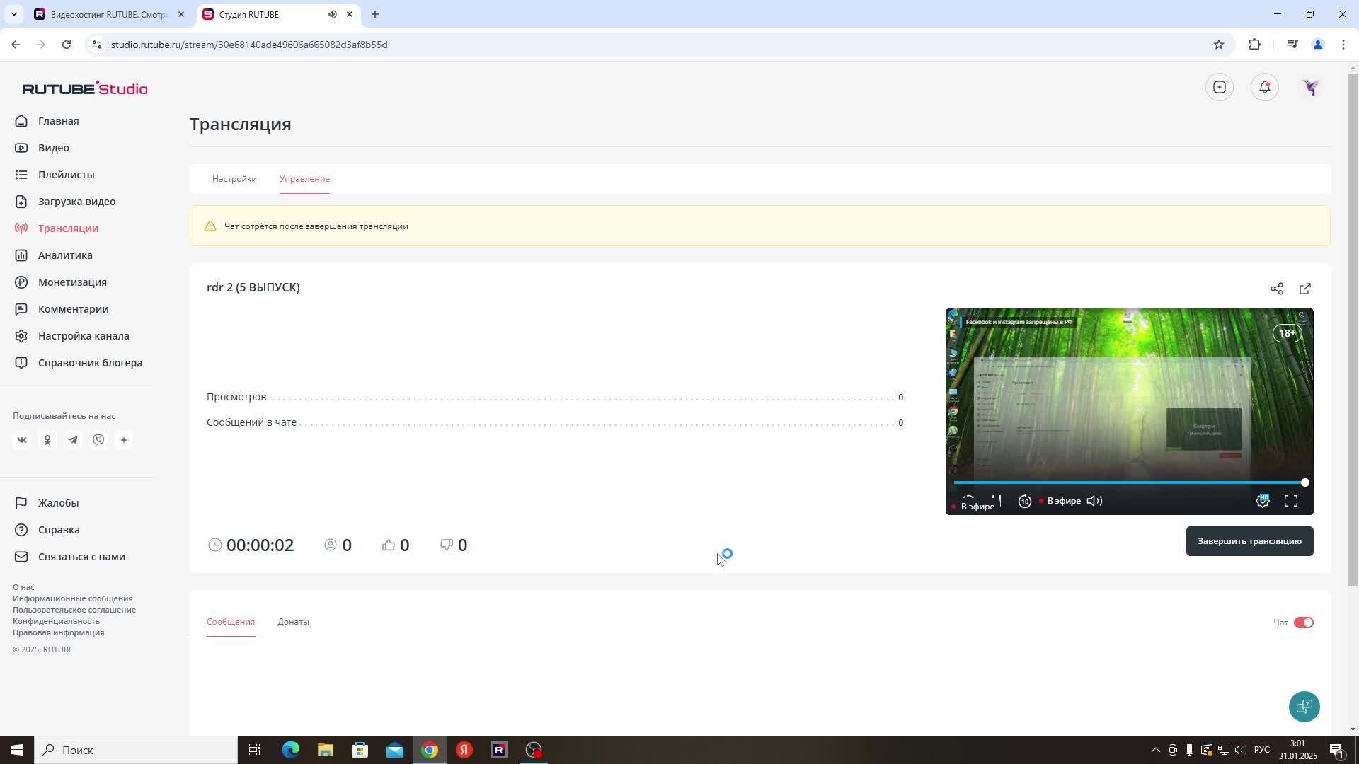Viewport: 1359px width, 764px height.
Task: Open the VK social link icon
Action: pos(22,440)
